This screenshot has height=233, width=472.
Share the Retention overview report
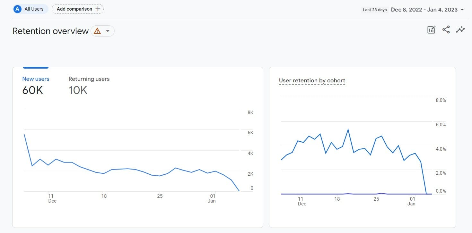point(446,29)
